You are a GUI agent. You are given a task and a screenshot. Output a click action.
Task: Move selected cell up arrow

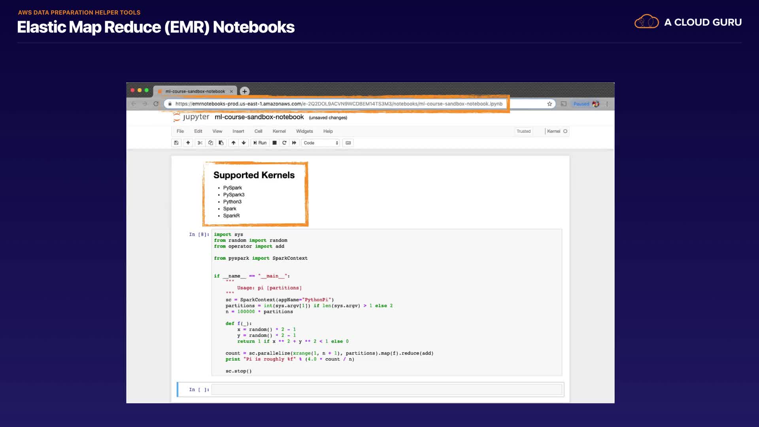(234, 143)
